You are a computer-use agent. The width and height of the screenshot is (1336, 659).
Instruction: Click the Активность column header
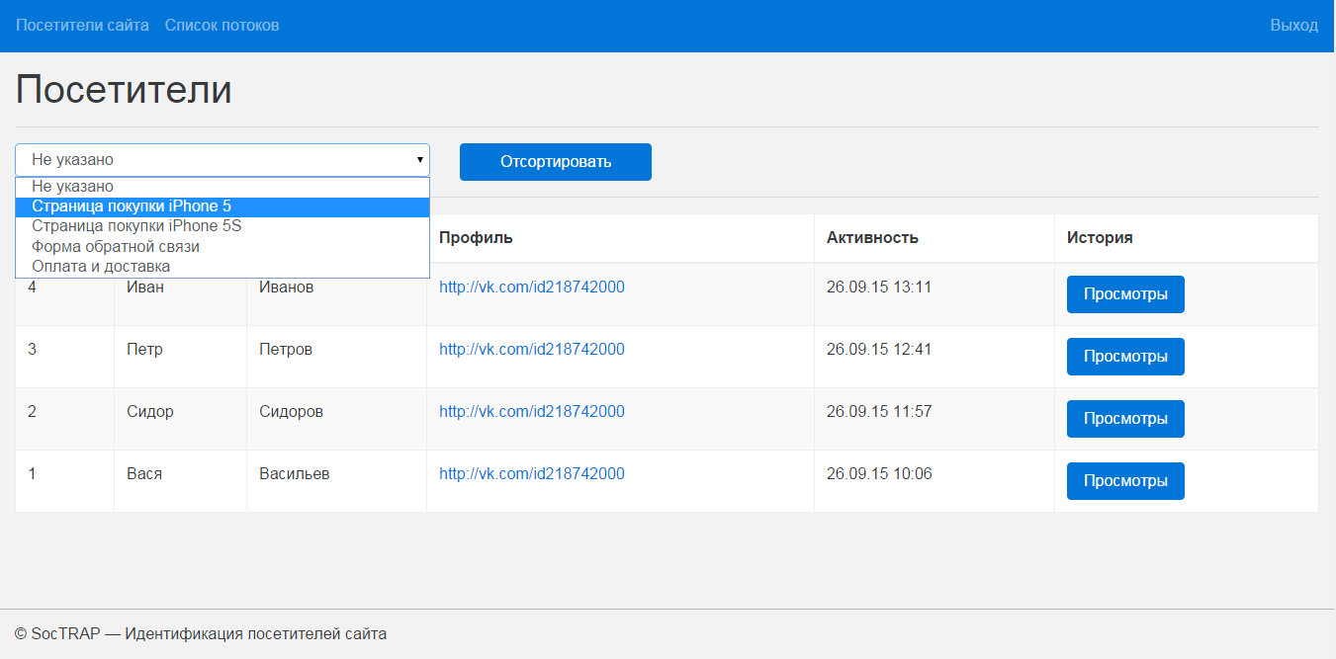click(x=872, y=238)
